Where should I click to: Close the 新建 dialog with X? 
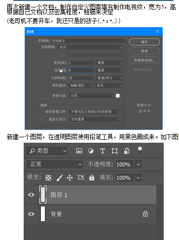click(157, 31)
